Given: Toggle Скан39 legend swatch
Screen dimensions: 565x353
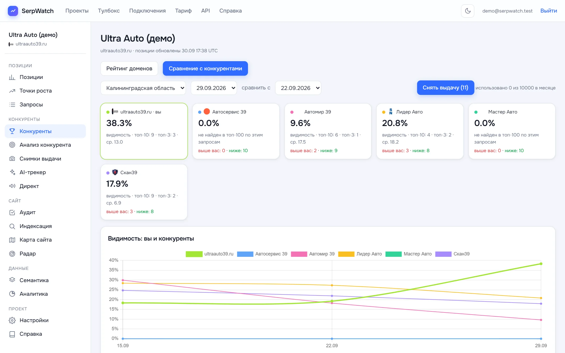Looking at the screenshot, I should coord(443,254).
